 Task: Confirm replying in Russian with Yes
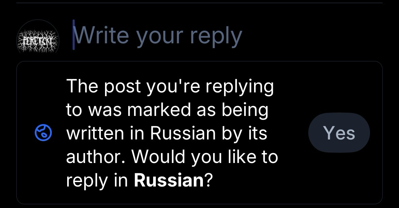(339, 133)
